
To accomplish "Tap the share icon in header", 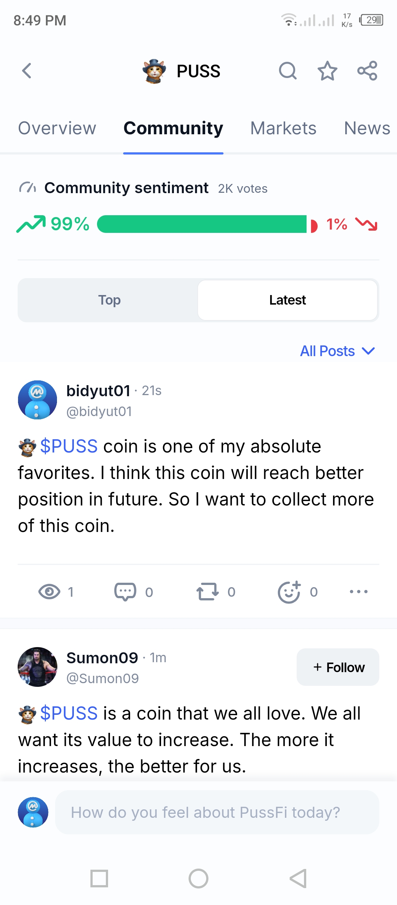I will 367,71.
